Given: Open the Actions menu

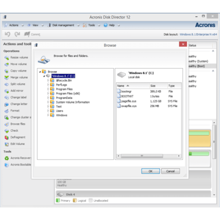Looking at the screenshot, I should 14,25.
